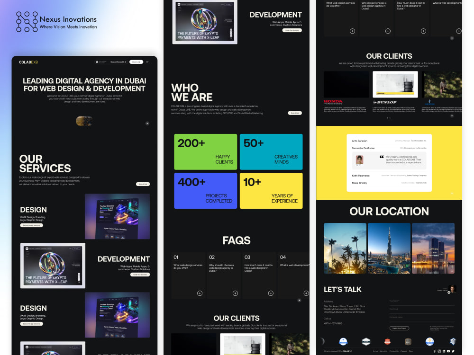474x355 pixels.
Task: Click the Blog link in the footer
Action: [x=411, y=351]
